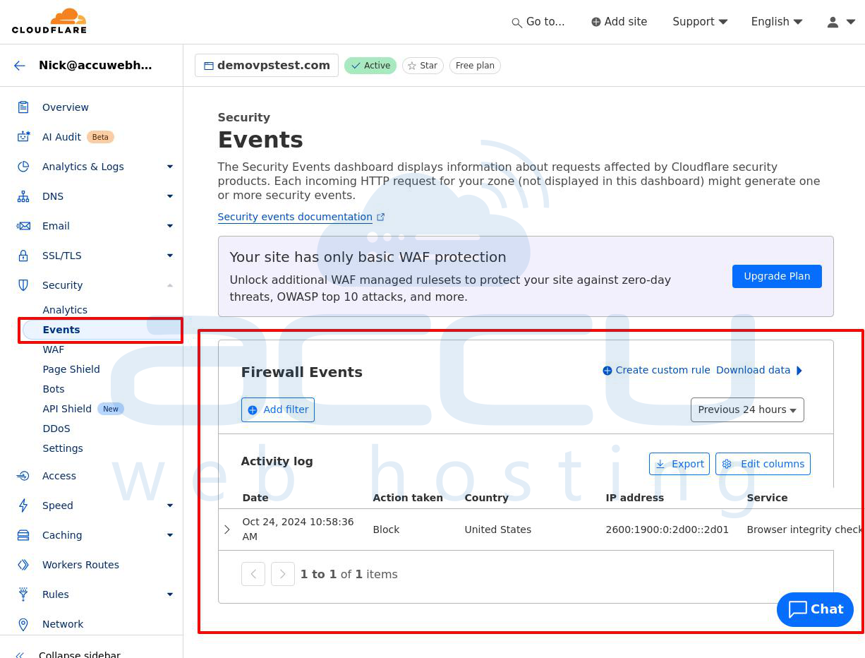Click Browser integrity check service cell

(804, 530)
